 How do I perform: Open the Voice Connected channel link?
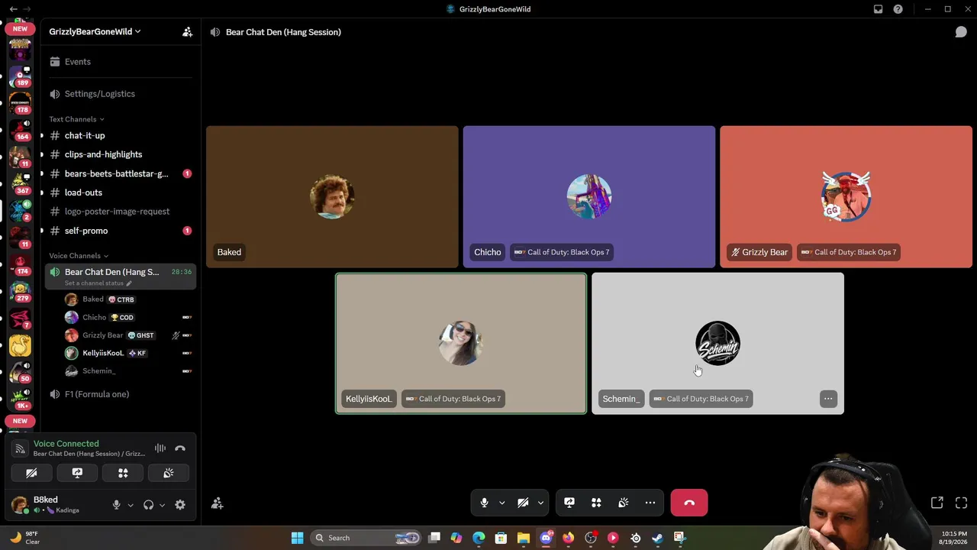[x=89, y=454]
